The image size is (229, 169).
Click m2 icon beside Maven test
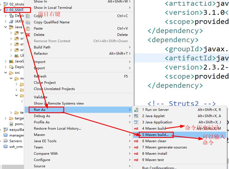click(x=136, y=160)
